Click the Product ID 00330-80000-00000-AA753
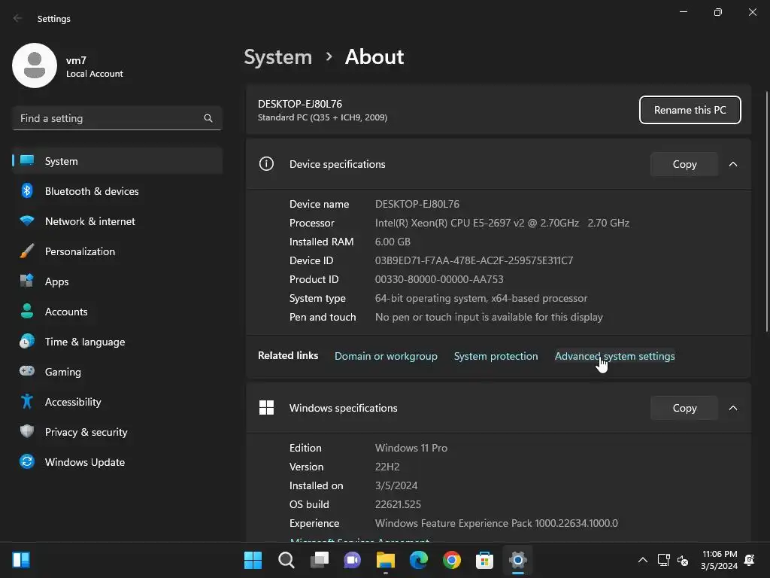 (x=439, y=279)
